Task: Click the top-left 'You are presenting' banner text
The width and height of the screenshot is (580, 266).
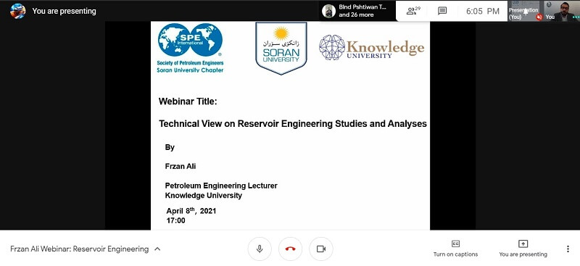Action: click(x=64, y=11)
